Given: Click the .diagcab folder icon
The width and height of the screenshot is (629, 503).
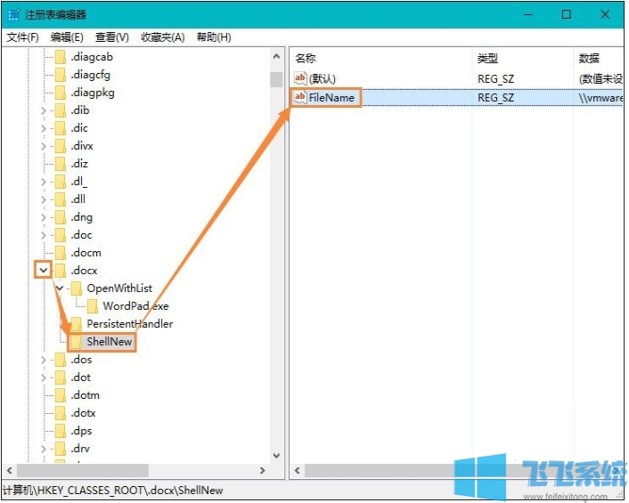Looking at the screenshot, I should (61, 57).
